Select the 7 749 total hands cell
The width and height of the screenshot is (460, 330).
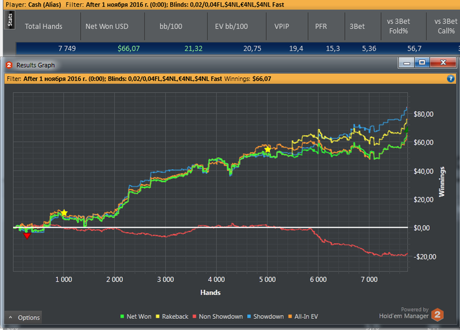tap(67, 49)
